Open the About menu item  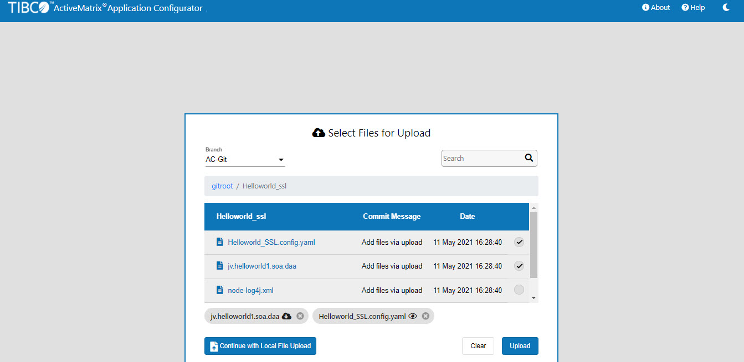tap(656, 8)
